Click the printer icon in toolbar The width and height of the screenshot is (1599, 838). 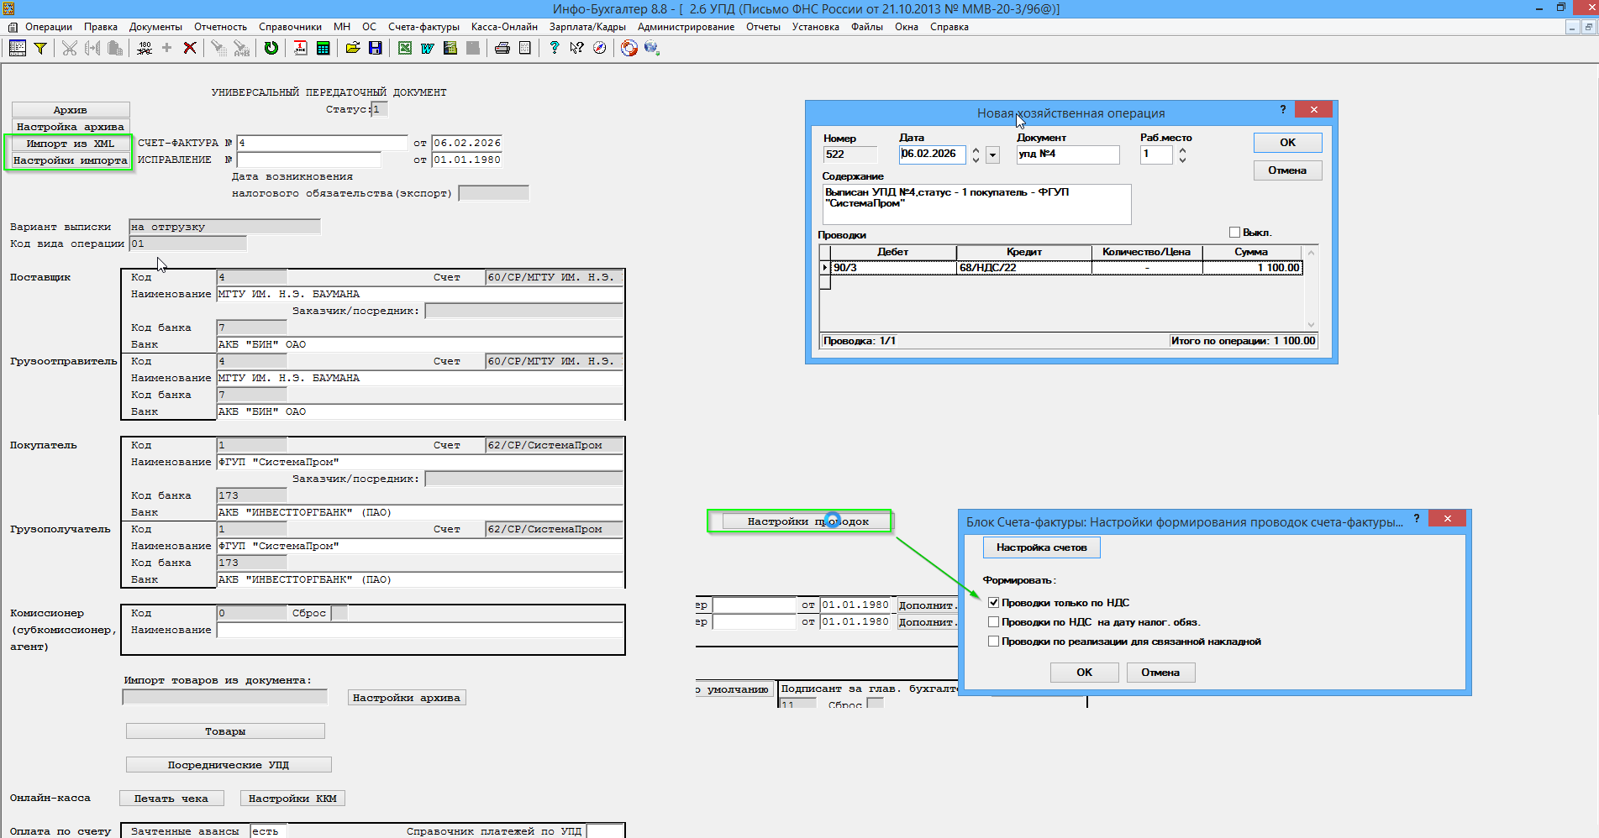click(x=502, y=49)
